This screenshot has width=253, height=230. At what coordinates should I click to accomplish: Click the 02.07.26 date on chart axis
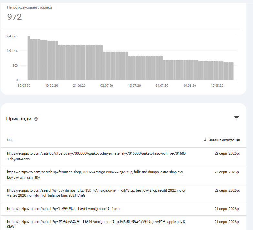coord(107,86)
